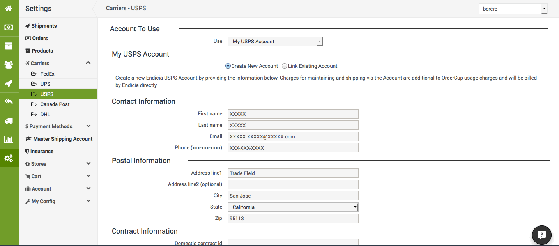This screenshot has height=246, width=559.
Task: Collapse the Carriers section
Action: (88, 63)
